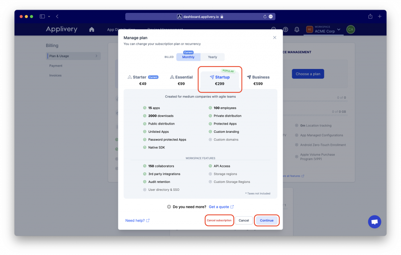Go to the Applivery home icon
This screenshot has height=255, width=401.
(92, 29)
